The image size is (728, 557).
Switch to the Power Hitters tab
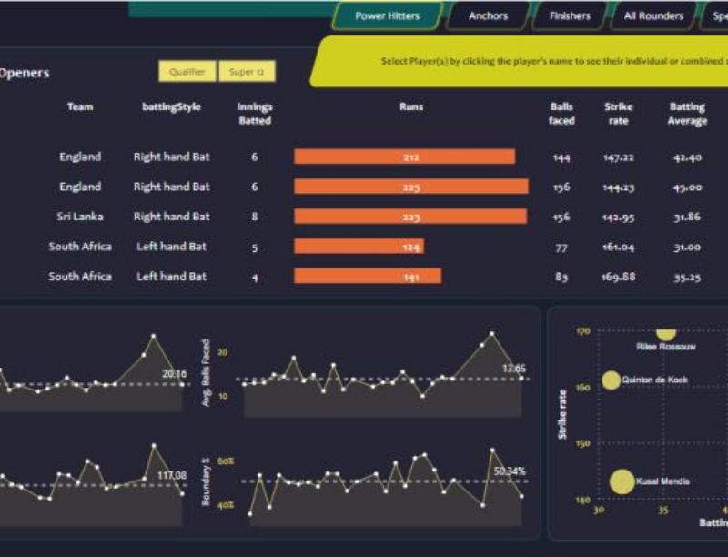coord(388,16)
